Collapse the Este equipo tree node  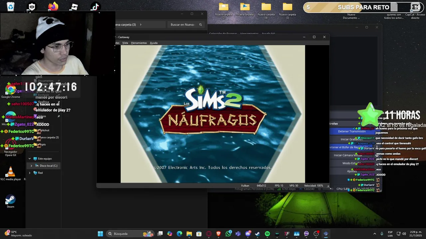pos(30,159)
